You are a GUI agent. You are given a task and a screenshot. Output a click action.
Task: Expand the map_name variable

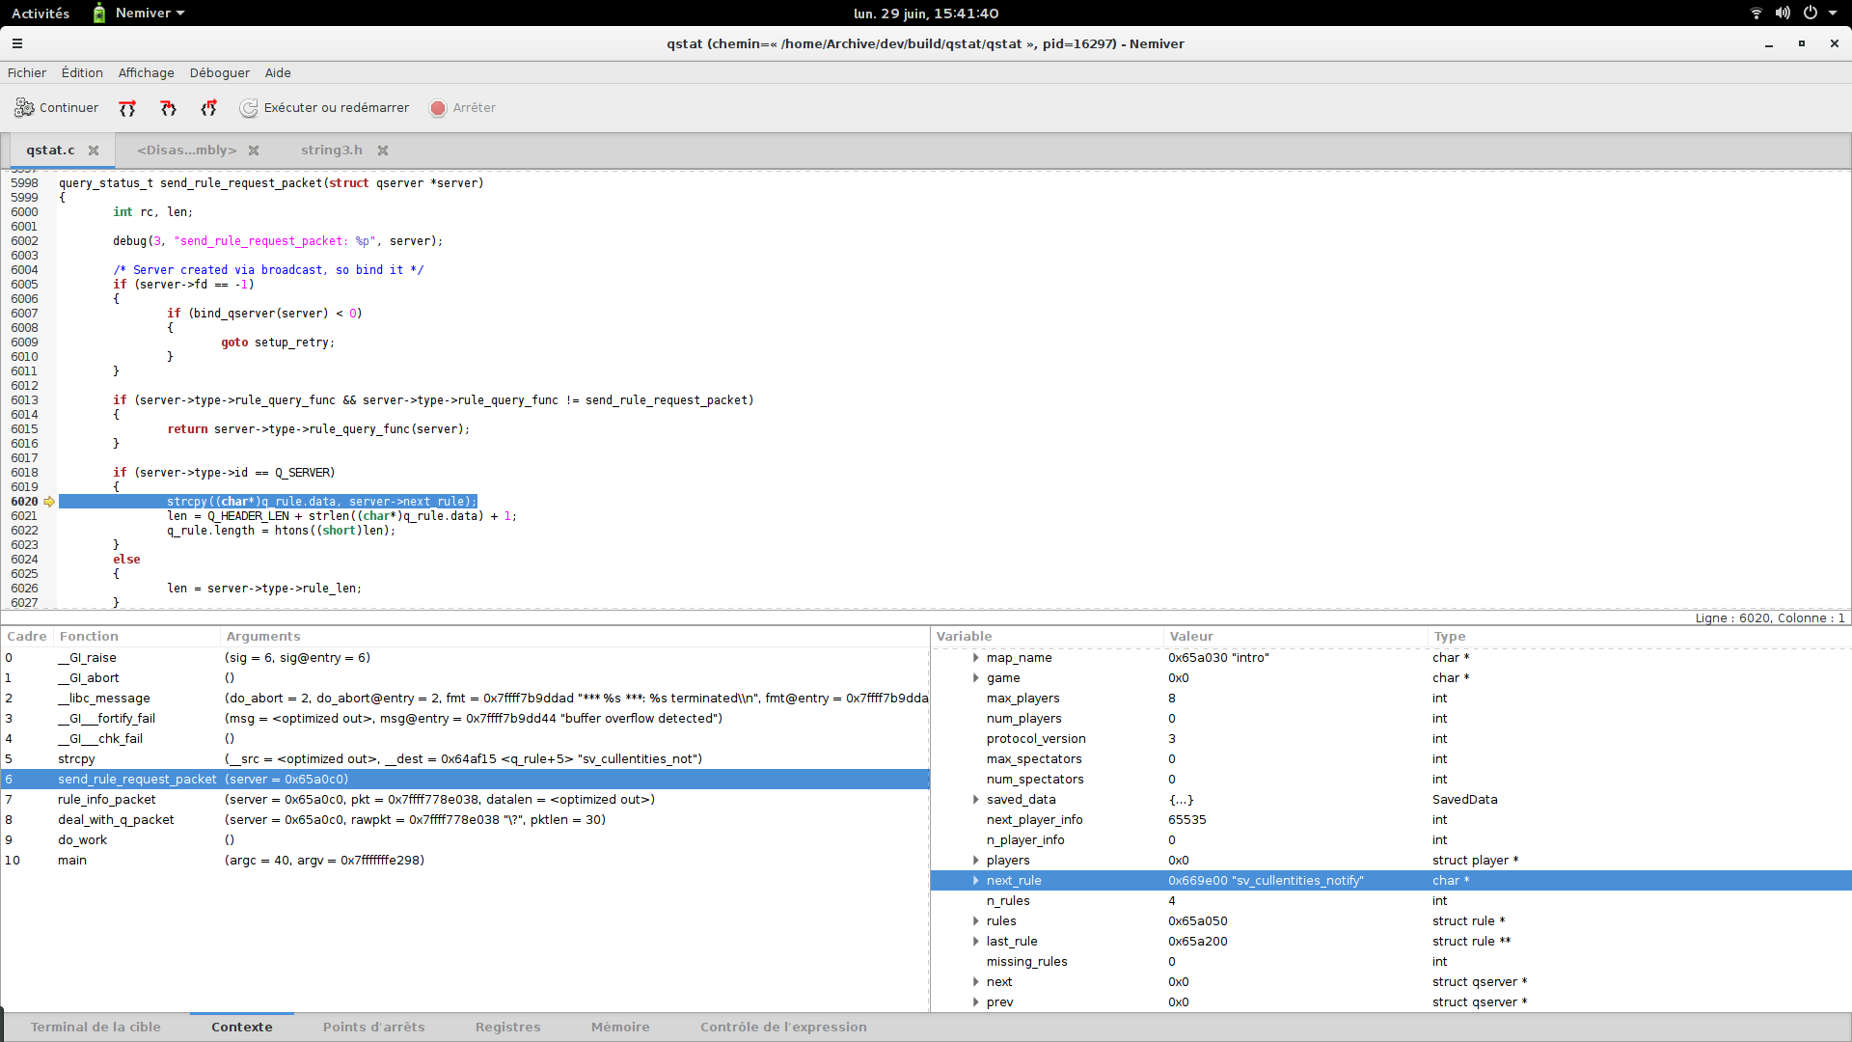976,658
